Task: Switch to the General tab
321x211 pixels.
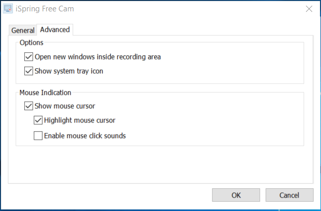Action: [23, 31]
